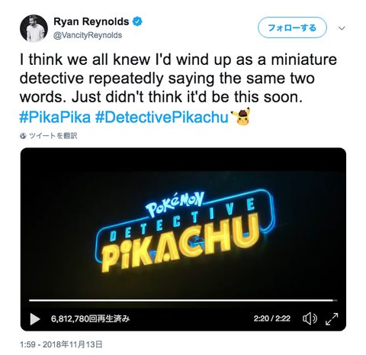Viewport: 366px width, 355px height.
Task: Play the Detective Pikachu video
Action: [x=35, y=319]
